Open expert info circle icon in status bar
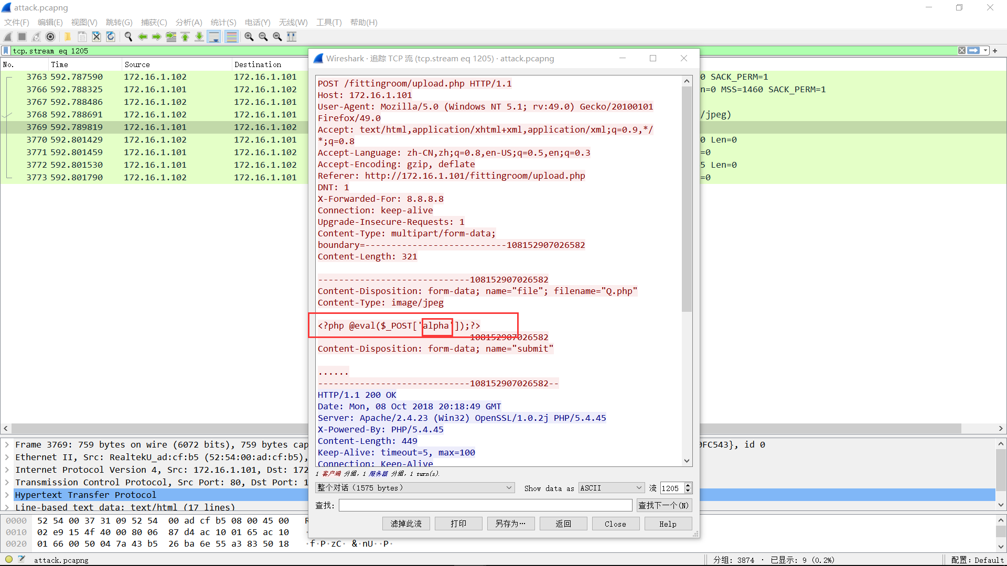 point(9,559)
